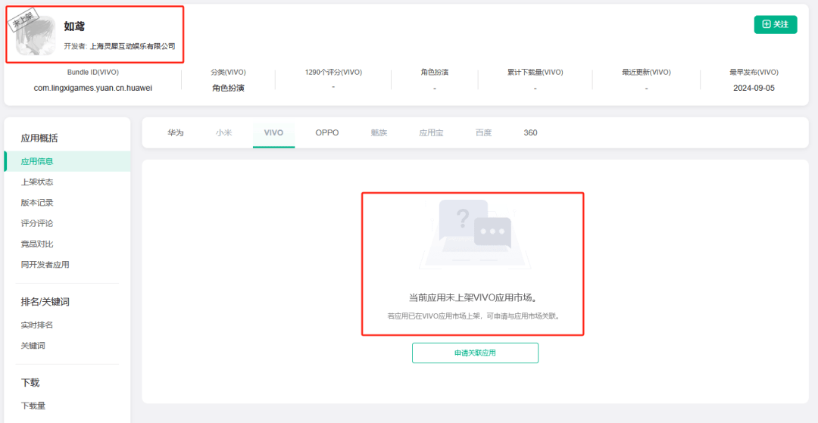Switch to the 魅族 tab
This screenshot has width=818, height=423.
379,133
